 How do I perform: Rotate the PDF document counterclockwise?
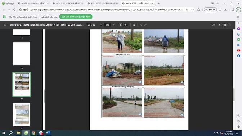click(x=126, y=25)
